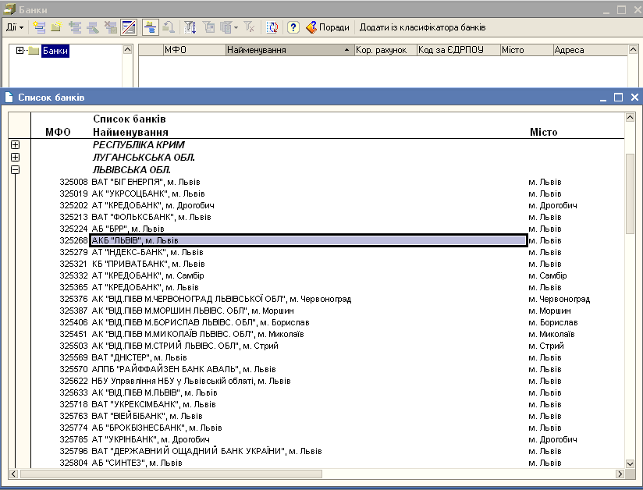Click MFO code 325365
This screenshot has width=643, height=490.
click(x=73, y=287)
